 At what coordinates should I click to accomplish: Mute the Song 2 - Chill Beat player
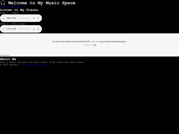(34, 29)
